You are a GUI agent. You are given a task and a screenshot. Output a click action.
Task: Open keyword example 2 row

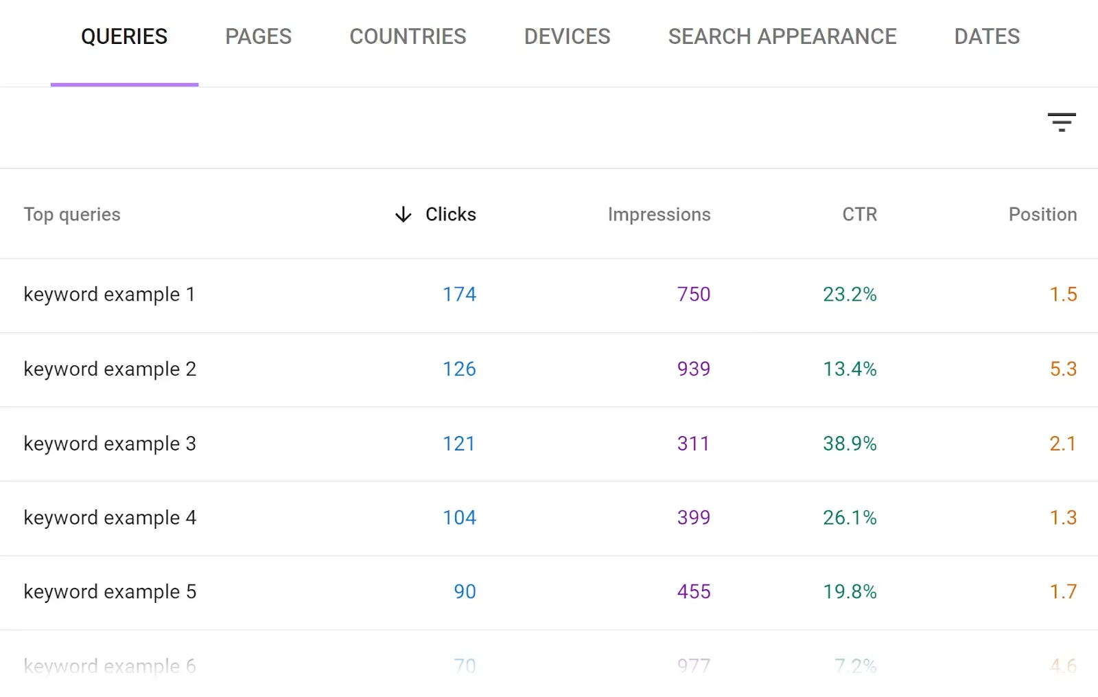109,369
